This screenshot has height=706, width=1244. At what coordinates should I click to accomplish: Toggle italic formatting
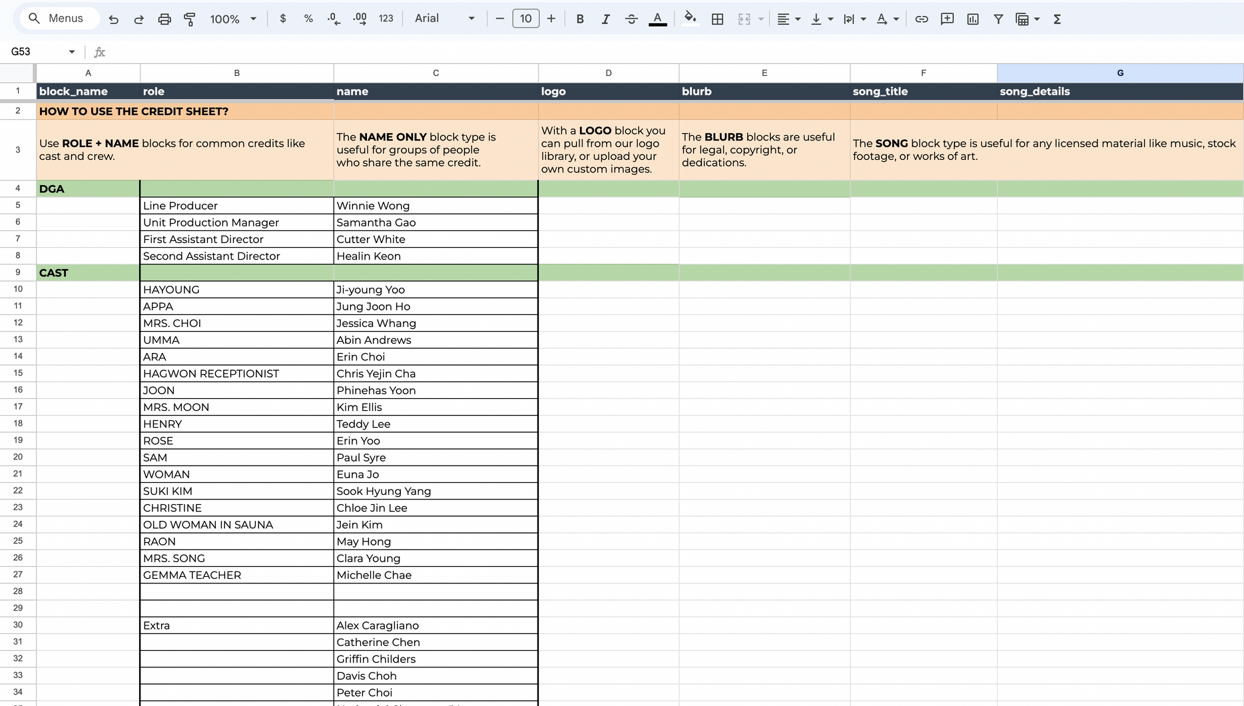pyautogui.click(x=605, y=19)
